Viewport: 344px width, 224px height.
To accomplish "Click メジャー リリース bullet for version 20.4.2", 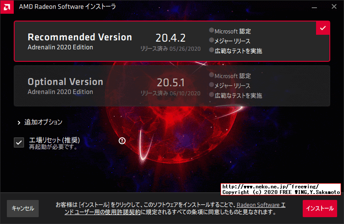I will pyautogui.click(x=211, y=40).
